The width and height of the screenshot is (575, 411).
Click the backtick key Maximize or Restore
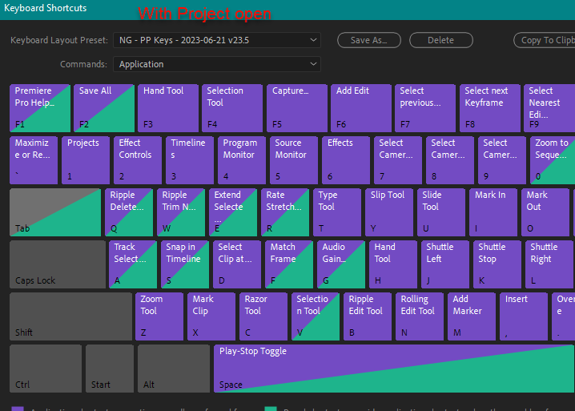pos(34,160)
